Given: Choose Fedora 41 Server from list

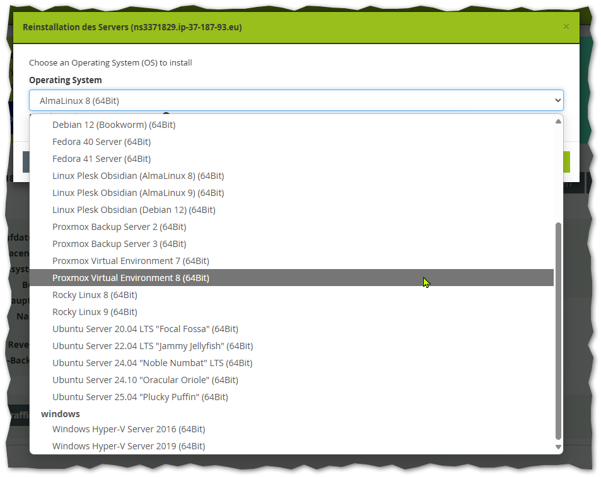Looking at the screenshot, I should (102, 159).
